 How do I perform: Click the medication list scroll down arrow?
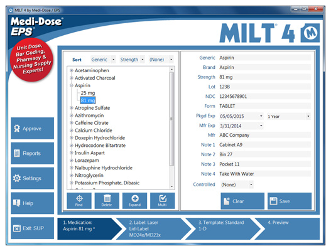tap(171, 186)
